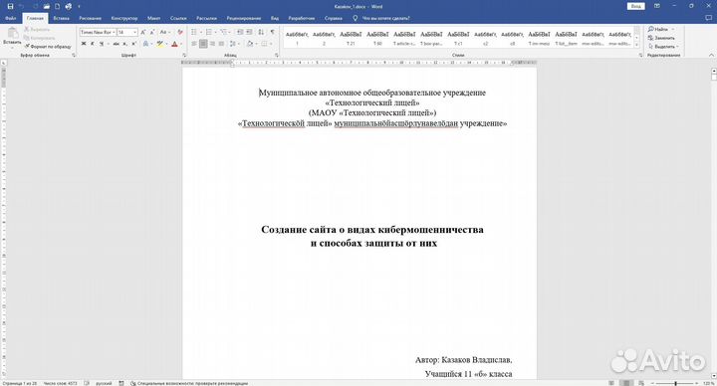The height and width of the screenshot is (386, 717).
Task: Apply subscript formatting
Action: coord(124,44)
